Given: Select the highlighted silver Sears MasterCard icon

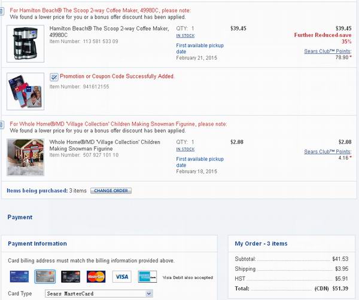Looking at the screenshot, I should click(45, 277).
